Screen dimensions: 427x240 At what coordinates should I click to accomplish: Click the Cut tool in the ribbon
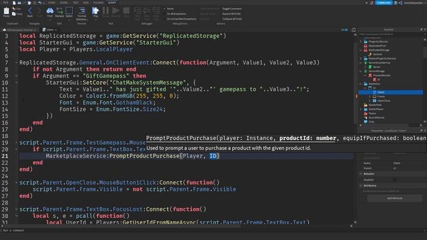[x=17, y=9]
